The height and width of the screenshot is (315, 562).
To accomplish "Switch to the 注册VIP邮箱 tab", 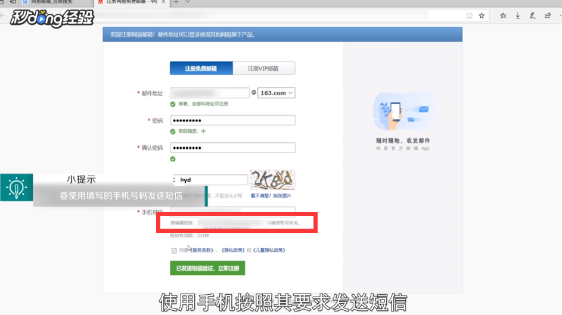I will 264,68.
